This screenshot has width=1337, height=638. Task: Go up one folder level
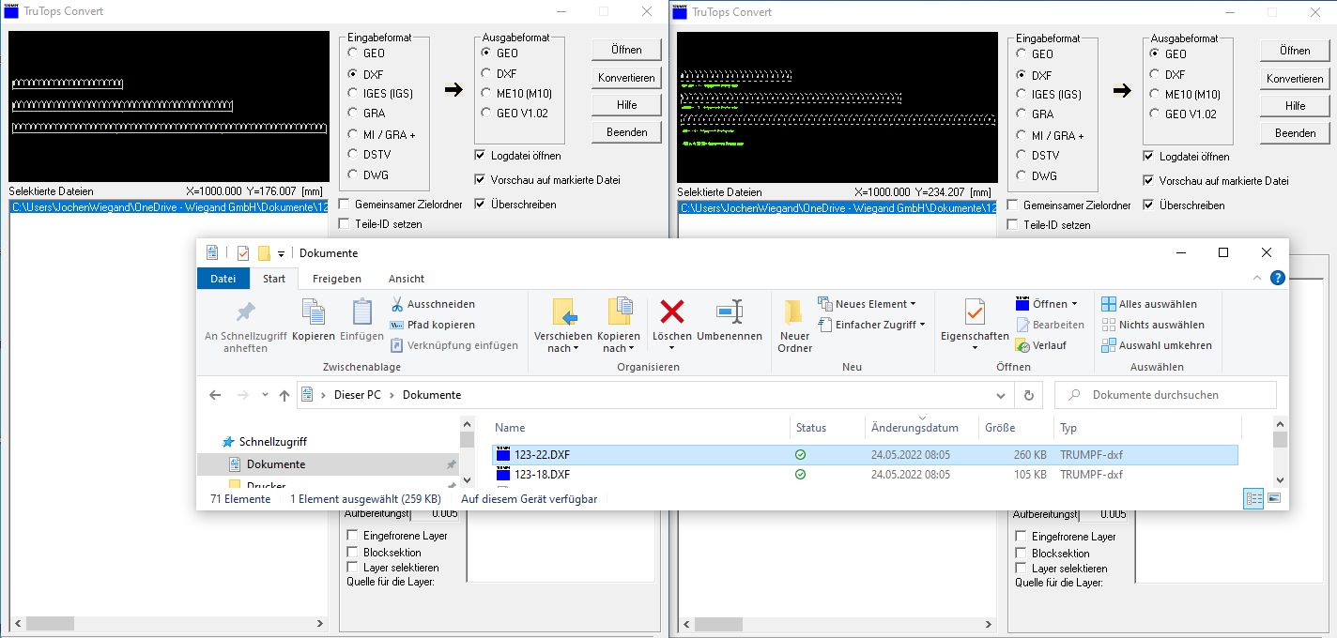coord(284,395)
